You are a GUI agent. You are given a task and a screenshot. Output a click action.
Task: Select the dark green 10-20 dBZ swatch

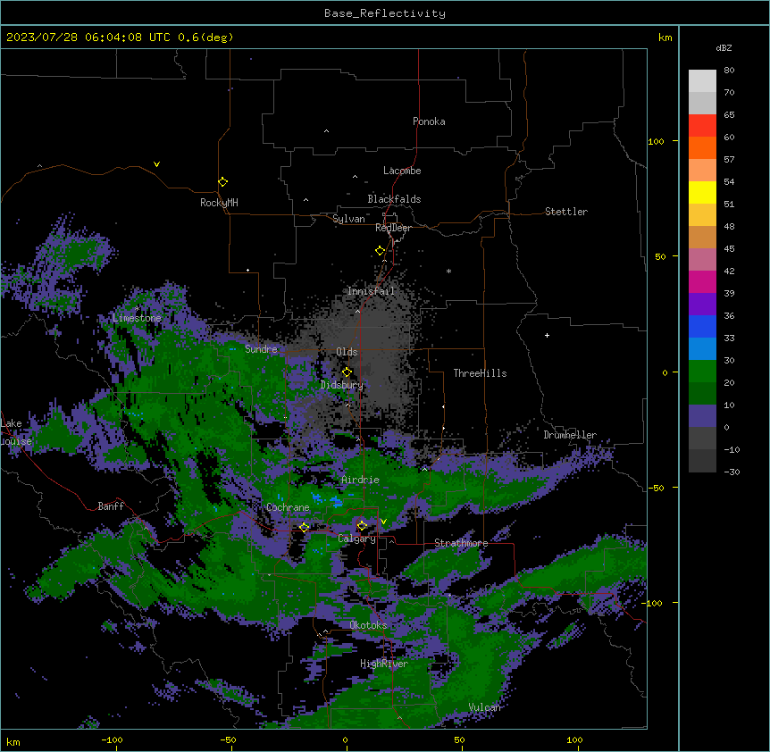coord(702,394)
